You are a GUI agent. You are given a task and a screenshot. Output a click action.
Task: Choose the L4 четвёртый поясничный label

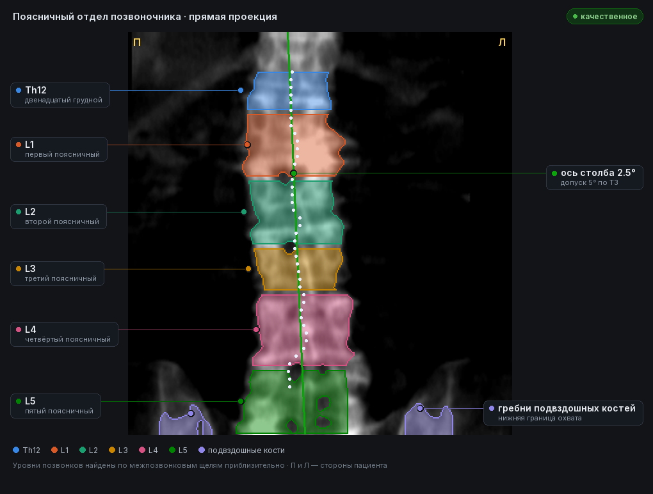[x=64, y=334]
